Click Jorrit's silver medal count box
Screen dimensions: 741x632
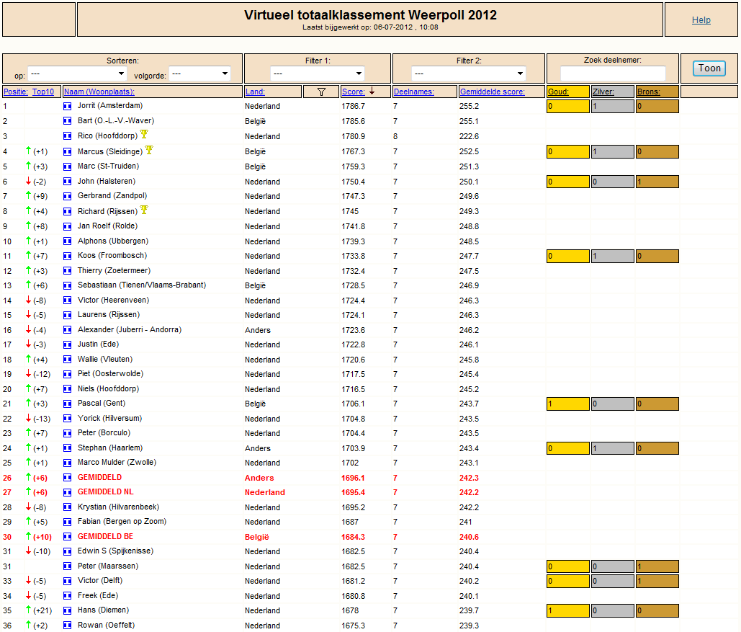point(612,107)
